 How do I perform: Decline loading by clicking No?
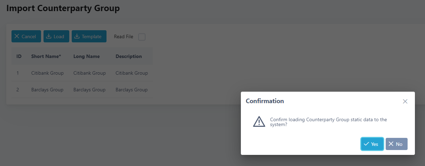[396, 144]
